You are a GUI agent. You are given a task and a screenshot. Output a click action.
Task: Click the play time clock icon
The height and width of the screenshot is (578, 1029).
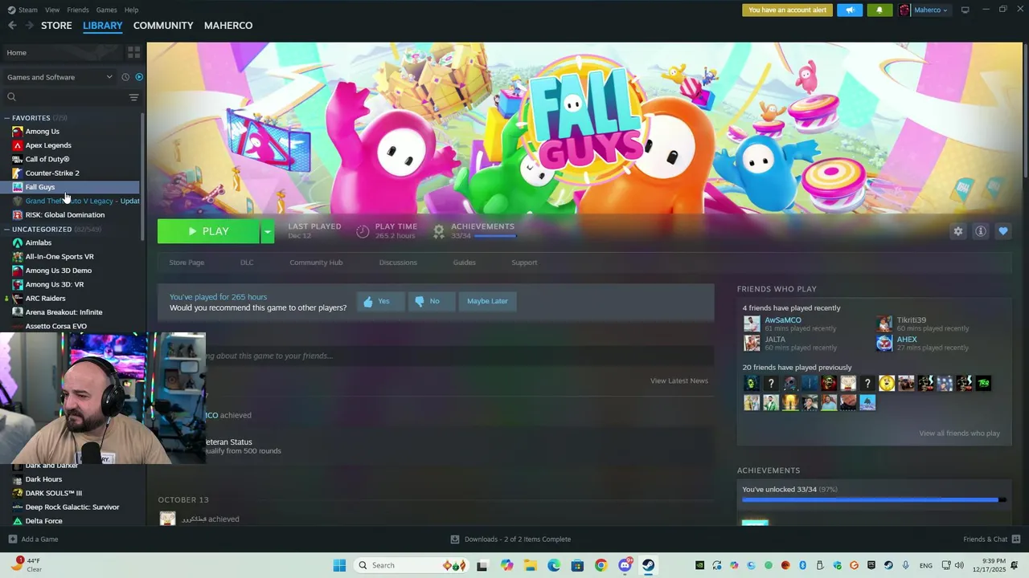pos(363,231)
